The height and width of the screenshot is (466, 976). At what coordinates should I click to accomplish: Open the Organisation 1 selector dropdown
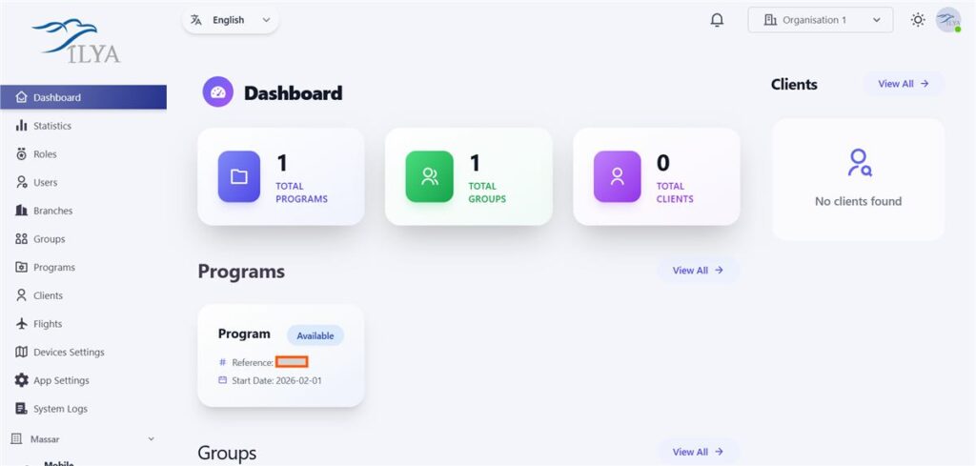(x=821, y=20)
